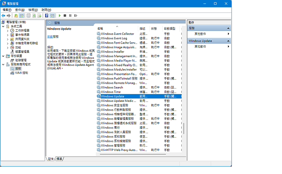The width and height of the screenshot is (282, 174).
Task: Select the Windows 備份 service row
Action: click(139, 128)
